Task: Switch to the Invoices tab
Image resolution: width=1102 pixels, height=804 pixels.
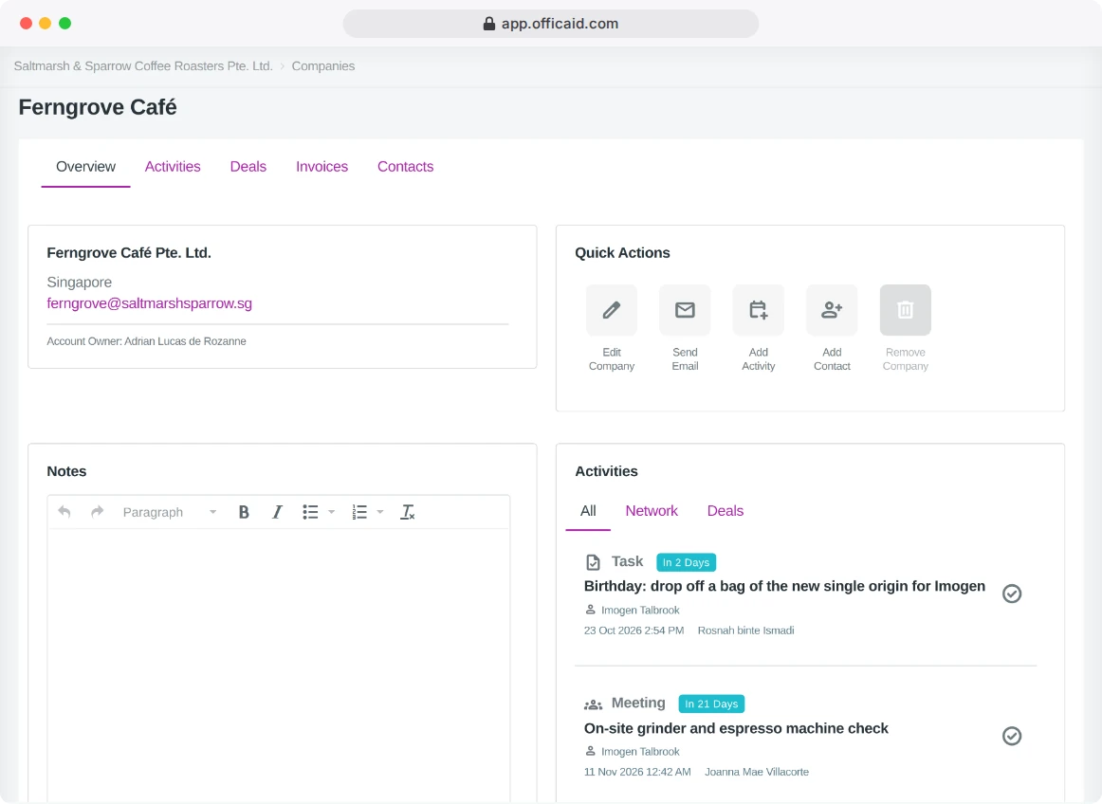Action: (321, 167)
